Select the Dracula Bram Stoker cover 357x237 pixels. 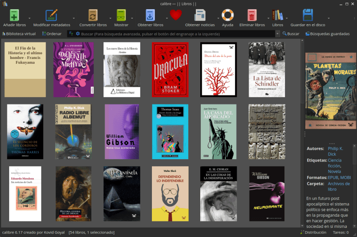pos(170,70)
